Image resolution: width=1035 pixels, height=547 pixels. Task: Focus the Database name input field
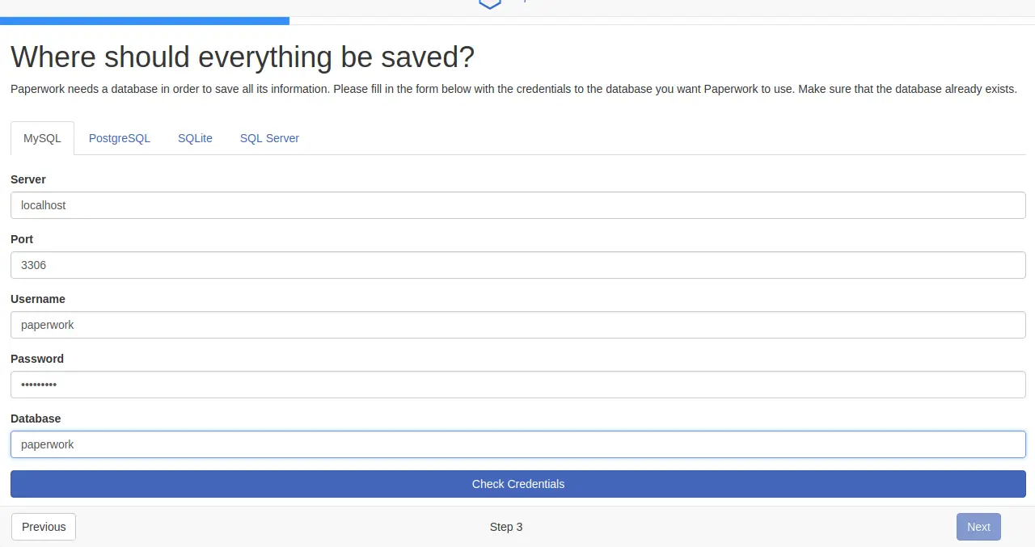517,444
